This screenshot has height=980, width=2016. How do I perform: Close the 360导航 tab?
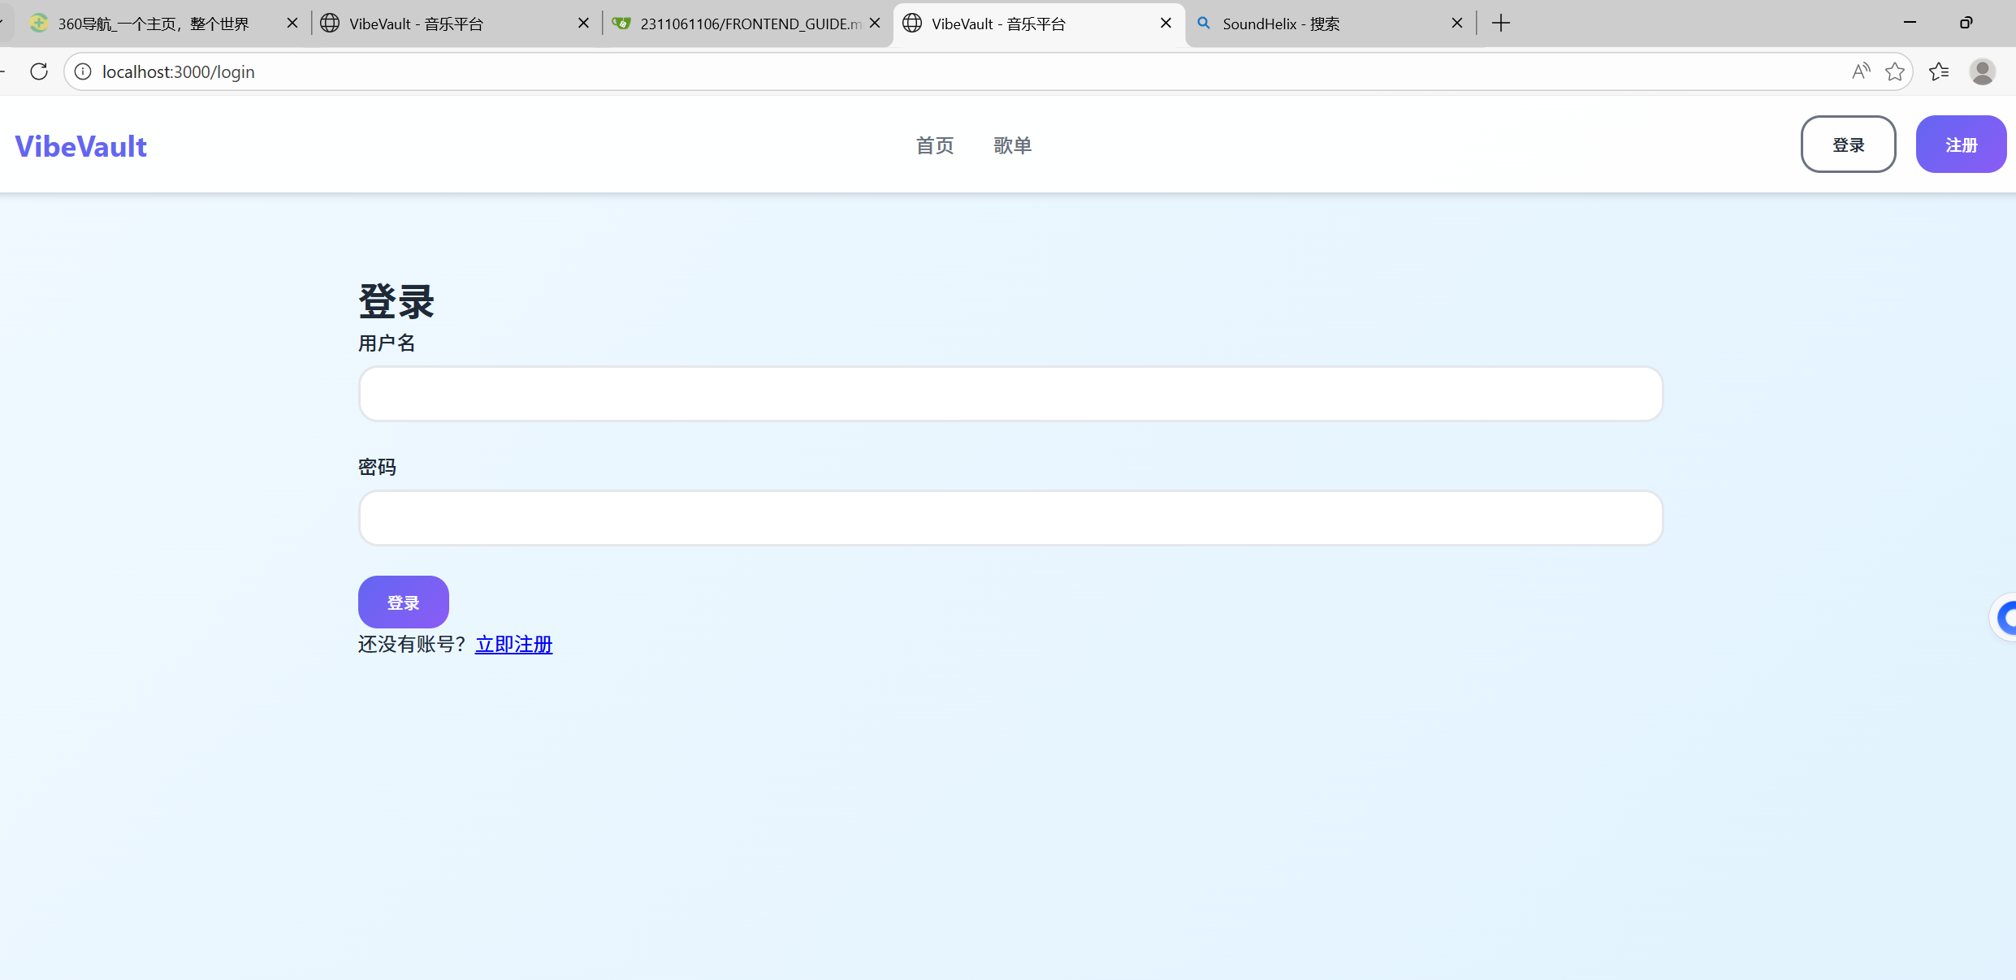click(292, 23)
